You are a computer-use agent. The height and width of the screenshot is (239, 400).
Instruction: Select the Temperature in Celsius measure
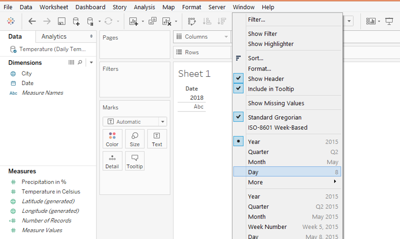pos(51,191)
